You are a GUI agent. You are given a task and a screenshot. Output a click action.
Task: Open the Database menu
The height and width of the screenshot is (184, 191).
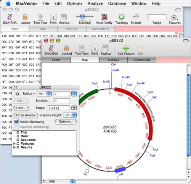[117, 3]
